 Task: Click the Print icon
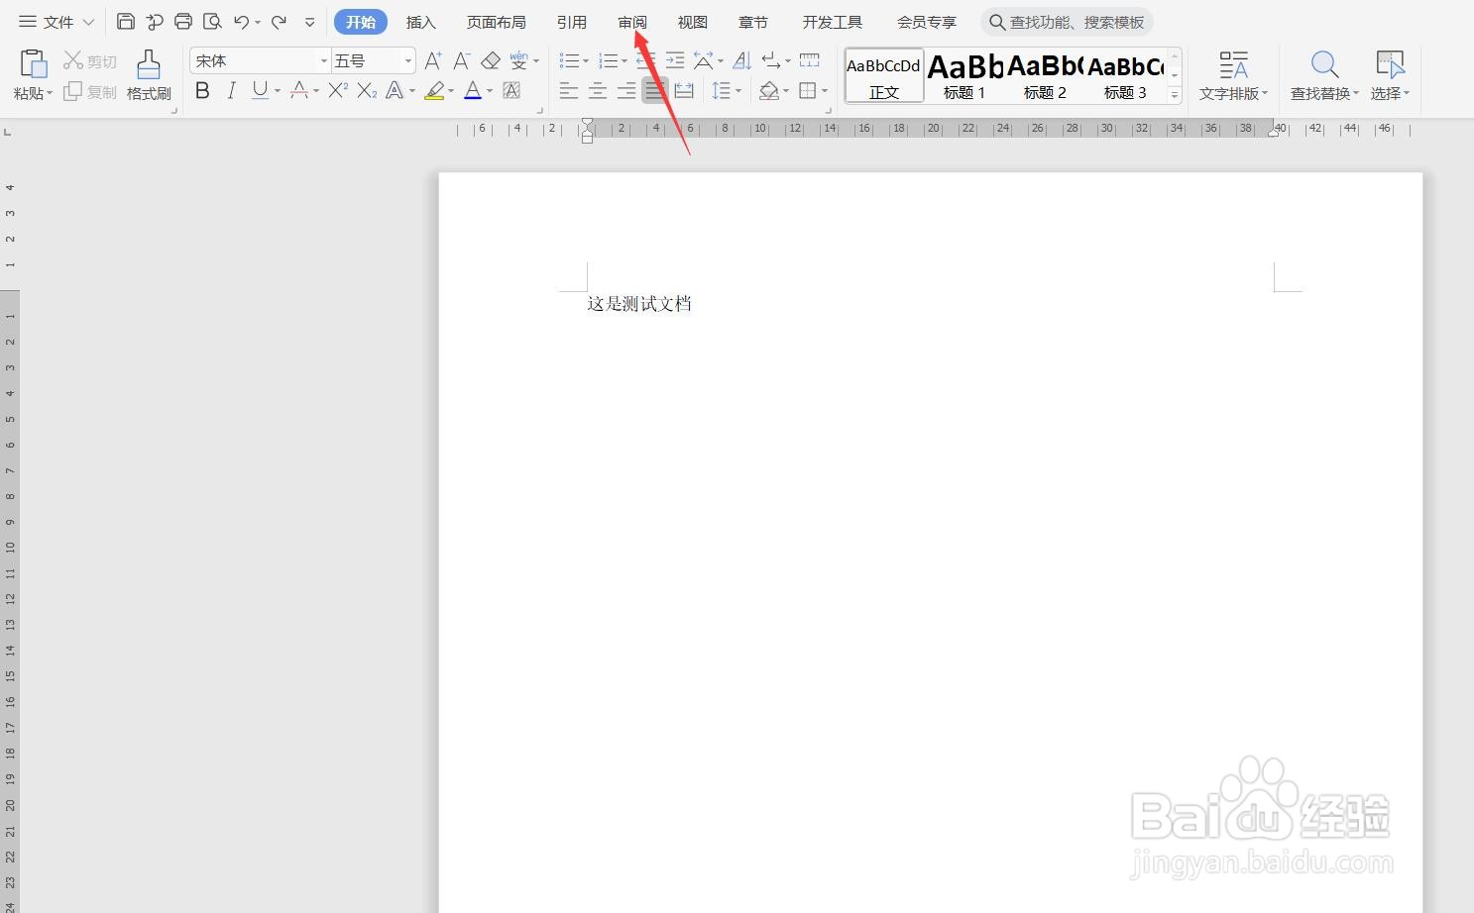point(183,21)
